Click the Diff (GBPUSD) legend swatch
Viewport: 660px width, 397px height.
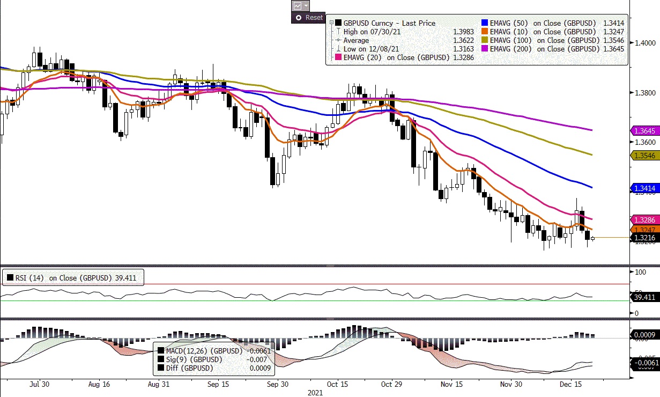[160, 369]
